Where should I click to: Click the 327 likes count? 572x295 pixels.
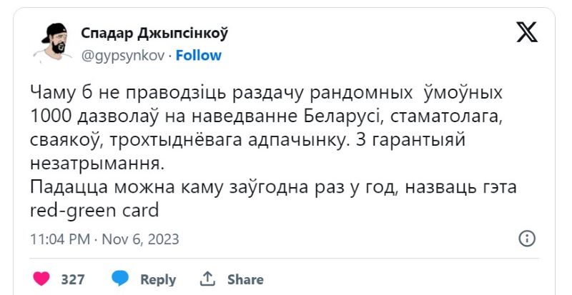pos(73,279)
